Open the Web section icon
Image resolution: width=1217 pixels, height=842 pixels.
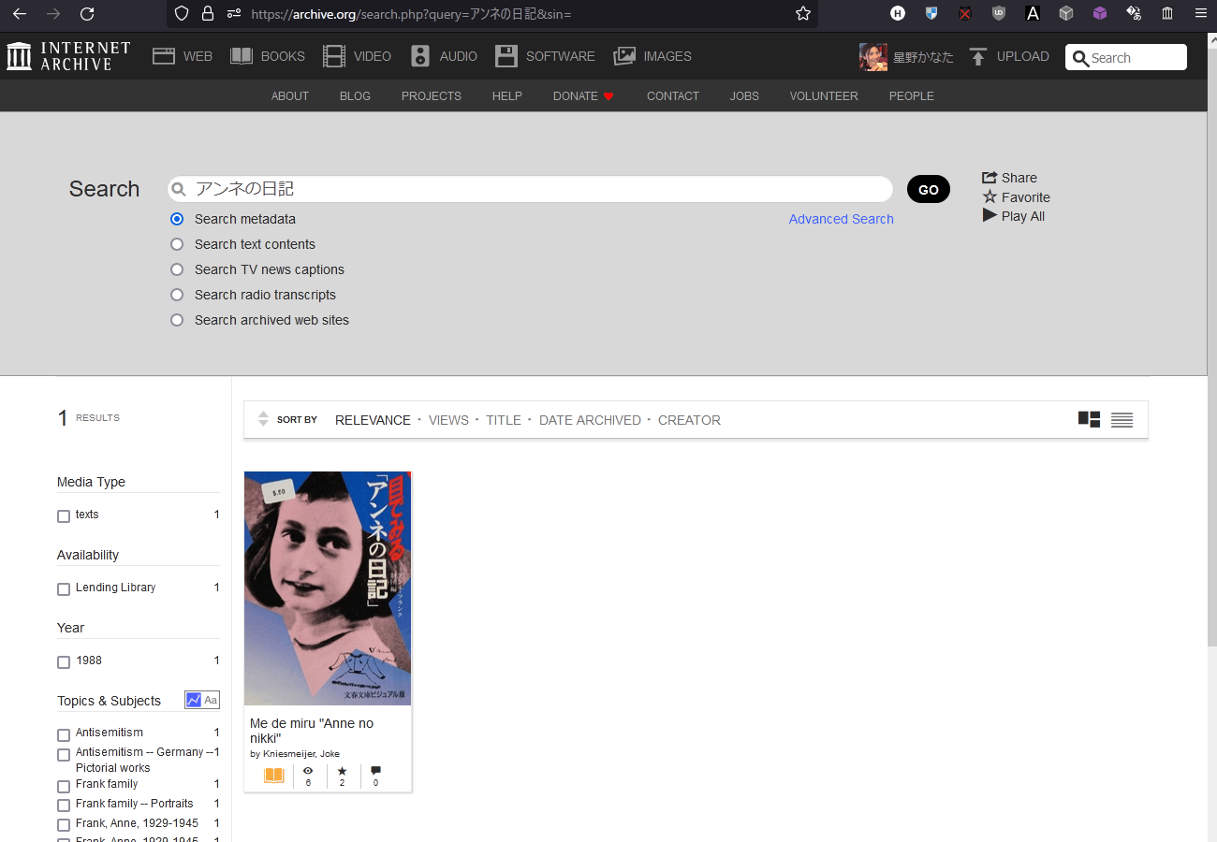tap(164, 56)
